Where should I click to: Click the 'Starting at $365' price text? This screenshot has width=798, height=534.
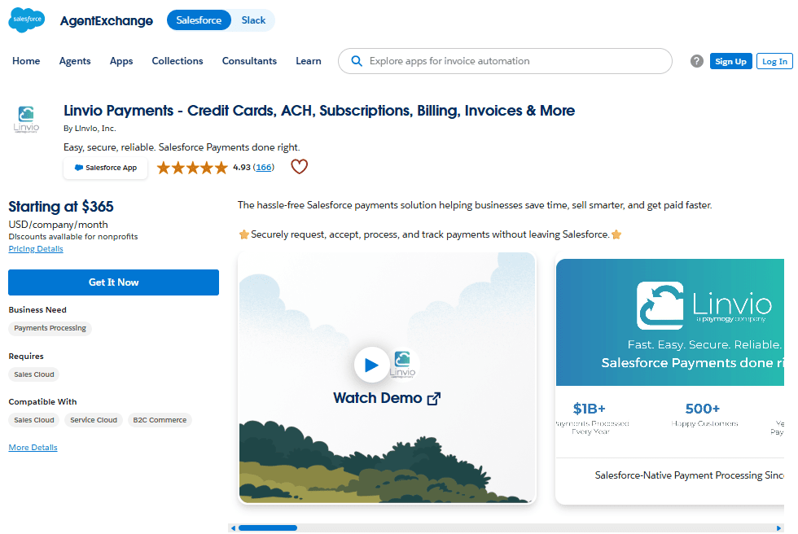point(61,207)
